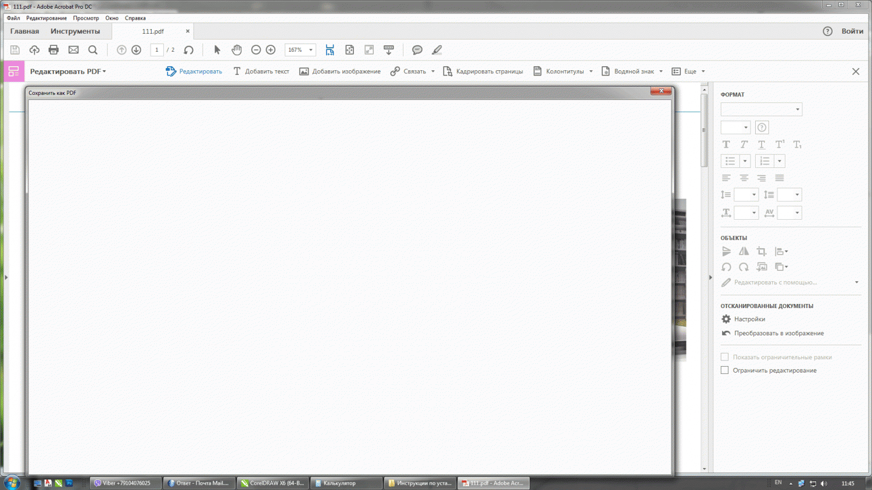Open the Справка menu
Screen dimensions: 872x490
[x=135, y=18]
